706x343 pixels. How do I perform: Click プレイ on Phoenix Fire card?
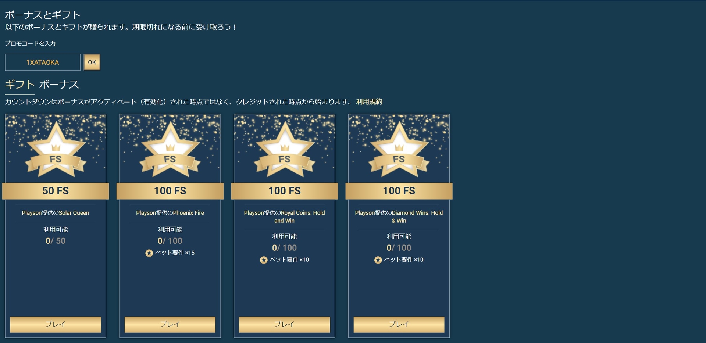pyautogui.click(x=170, y=324)
